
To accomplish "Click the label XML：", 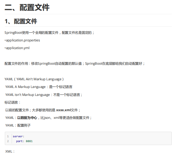I will (10, 151).
